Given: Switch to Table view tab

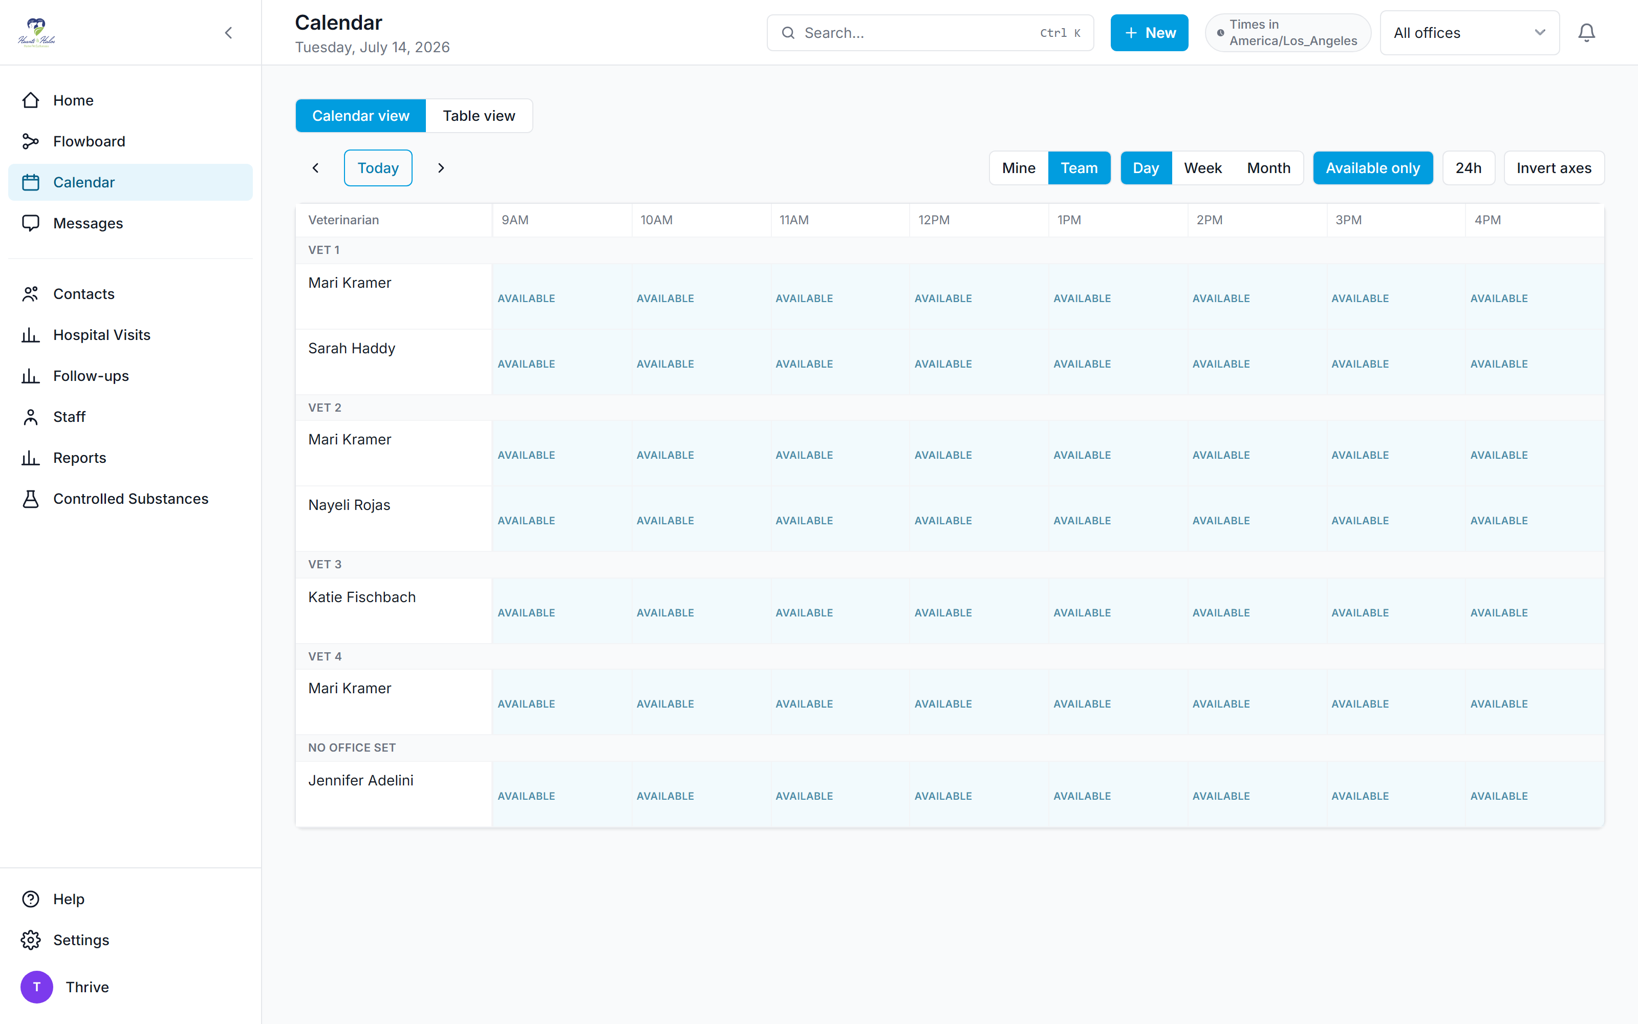Looking at the screenshot, I should pyautogui.click(x=479, y=116).
